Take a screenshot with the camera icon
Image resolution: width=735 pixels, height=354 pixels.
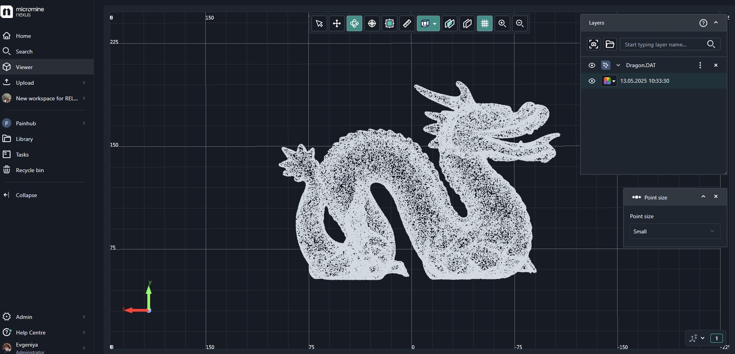594,44
